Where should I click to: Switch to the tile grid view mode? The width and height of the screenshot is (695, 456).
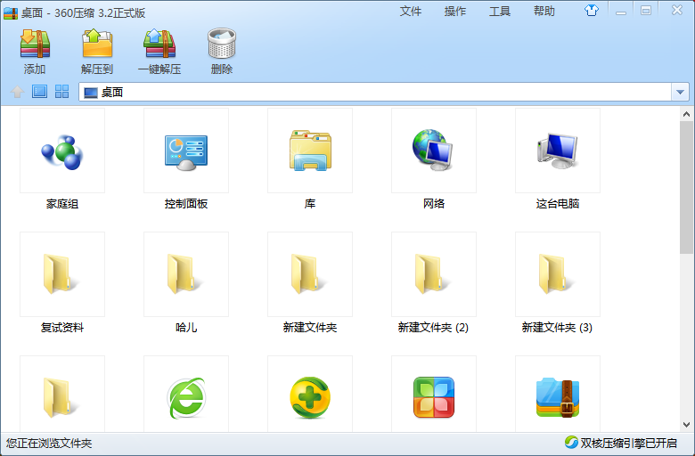coord(61,92)
